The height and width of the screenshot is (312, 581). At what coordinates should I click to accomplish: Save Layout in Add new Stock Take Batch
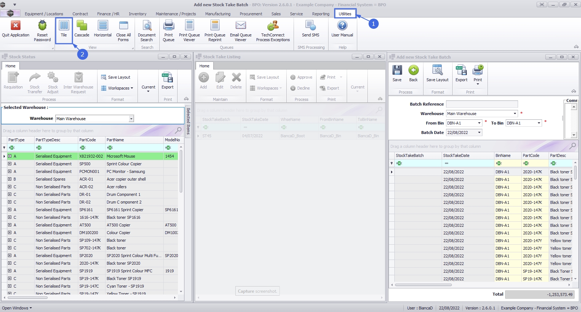tap(437, 74)
